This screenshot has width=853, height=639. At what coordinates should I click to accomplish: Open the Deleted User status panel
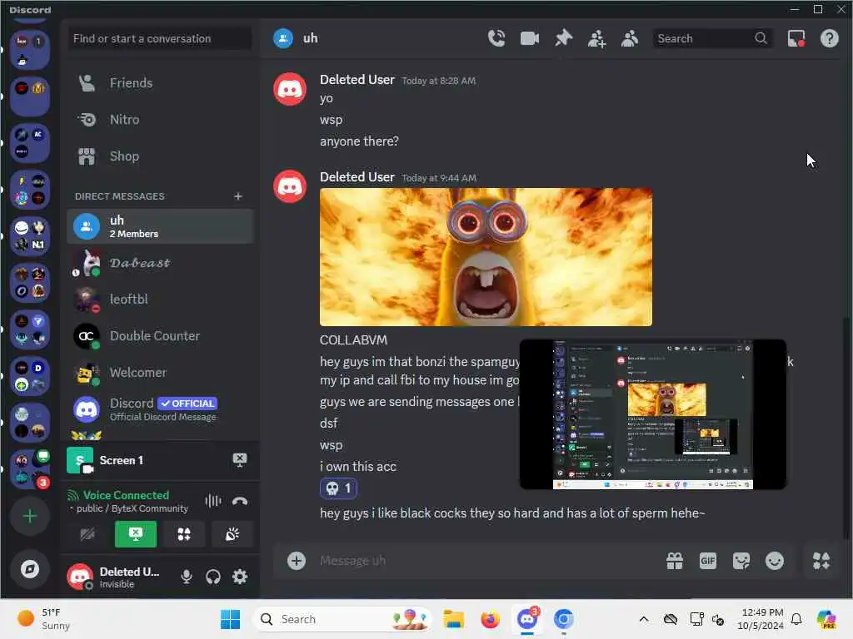click(117, 577)
